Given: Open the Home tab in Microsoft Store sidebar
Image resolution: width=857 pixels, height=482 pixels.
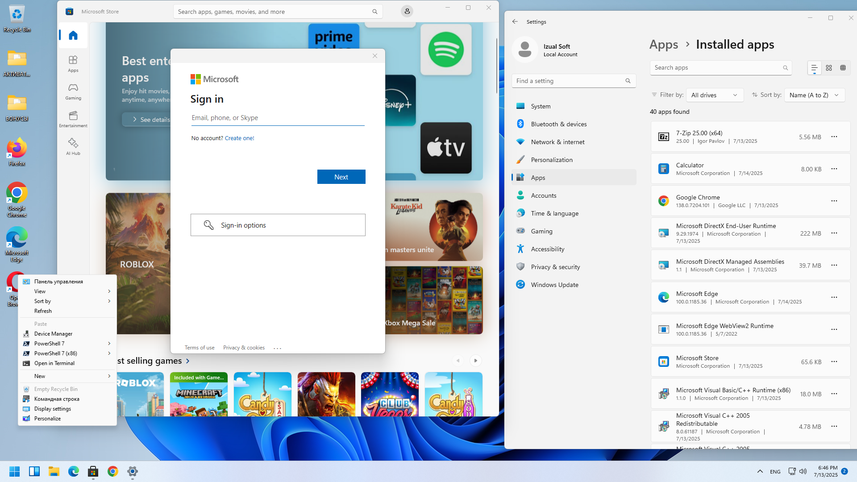Looking at the screenshot, I should [73, 35].
